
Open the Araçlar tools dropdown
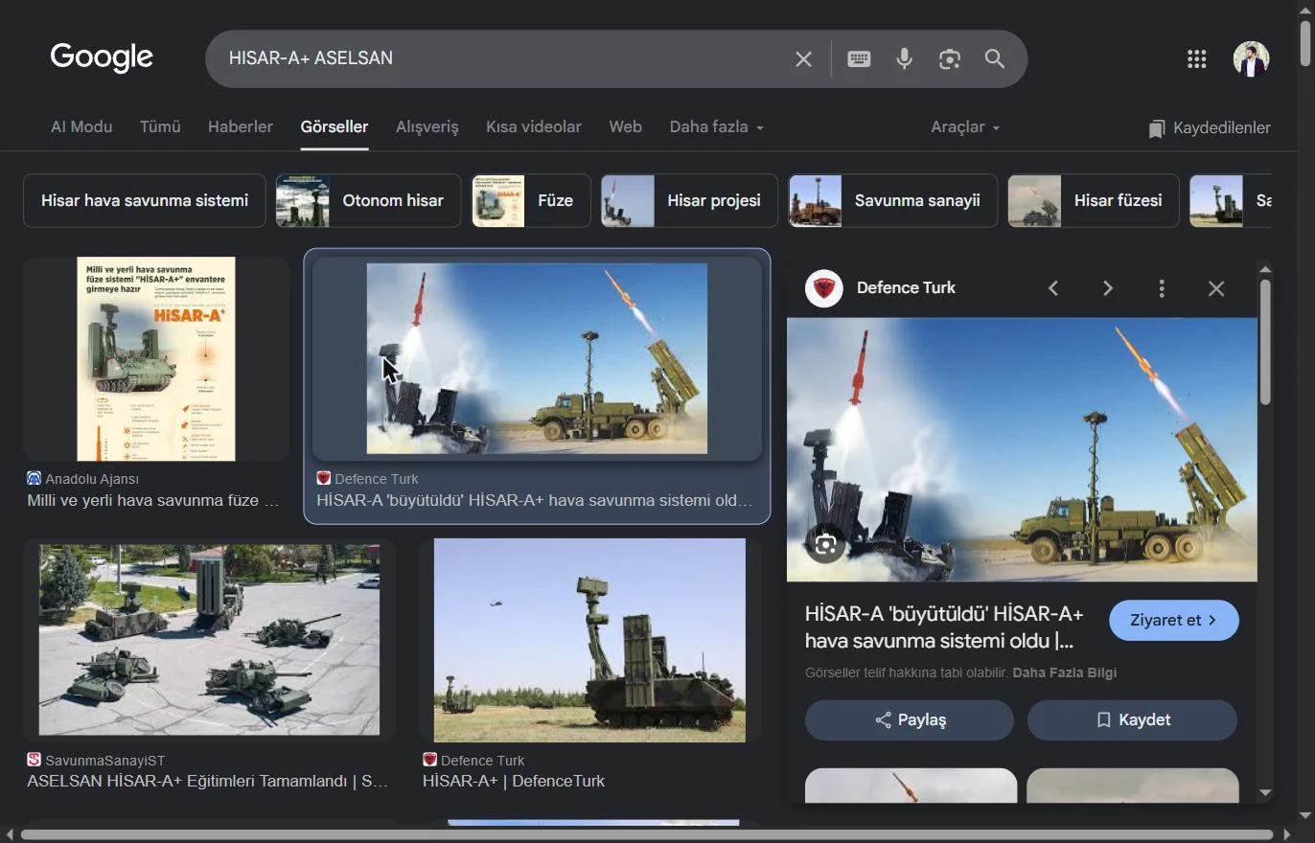coord(964,127)
